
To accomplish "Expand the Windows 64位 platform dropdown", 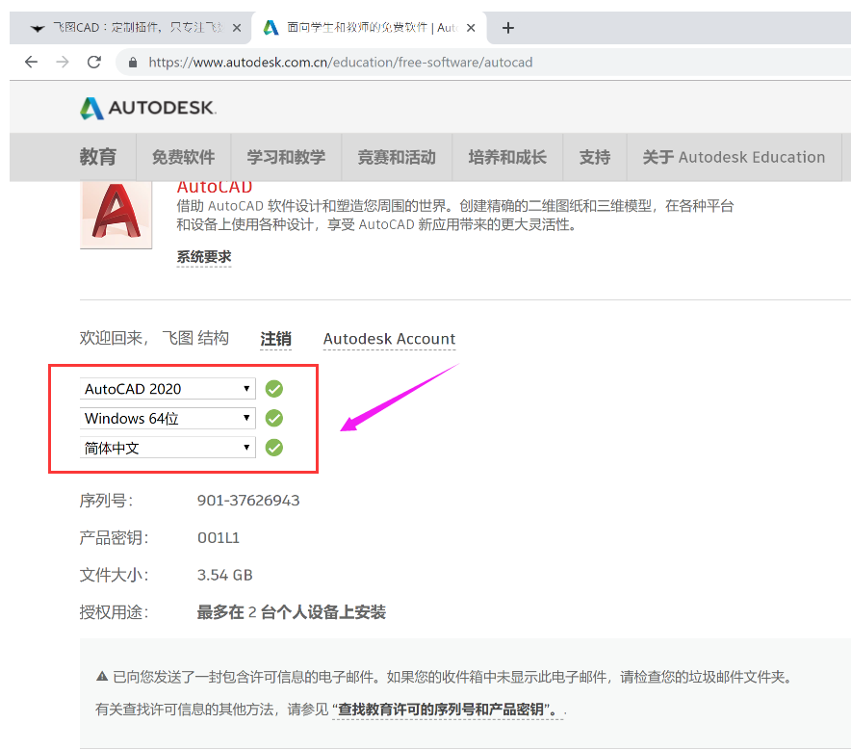I will (x=168, y=419).
